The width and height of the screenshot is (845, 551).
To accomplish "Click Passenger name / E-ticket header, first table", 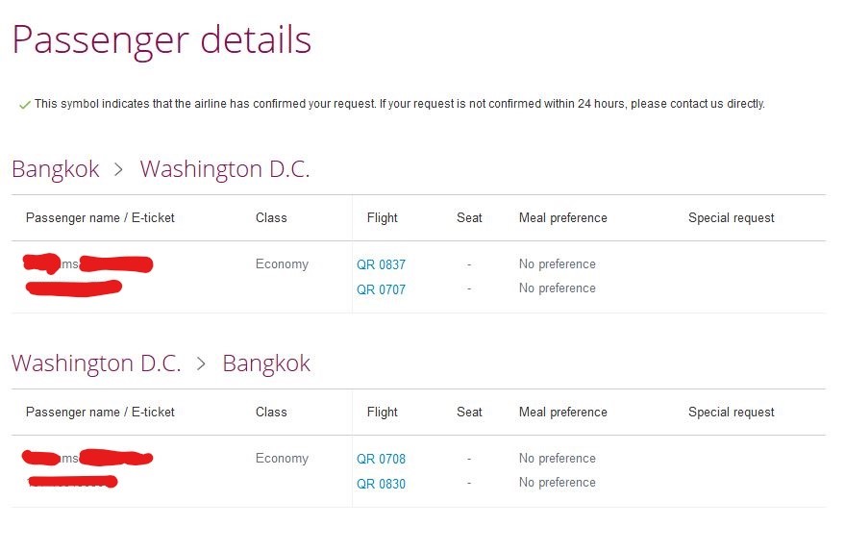I will (x=100, y=218).
